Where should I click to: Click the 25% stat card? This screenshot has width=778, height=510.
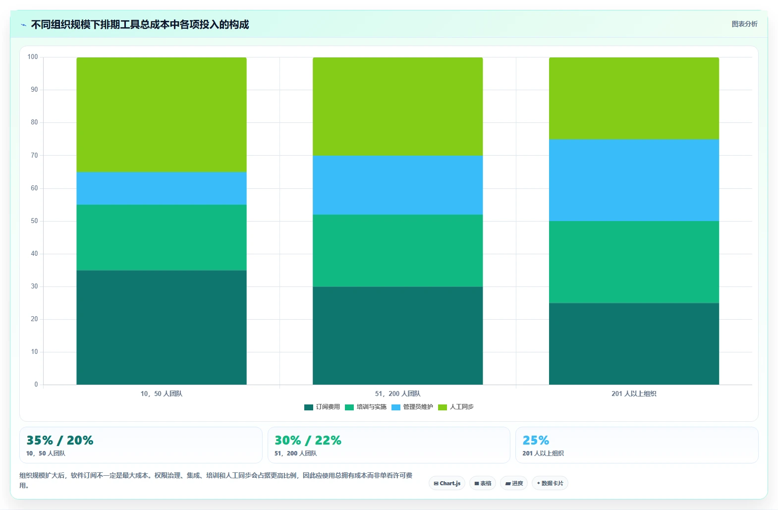tap(637, 445)
